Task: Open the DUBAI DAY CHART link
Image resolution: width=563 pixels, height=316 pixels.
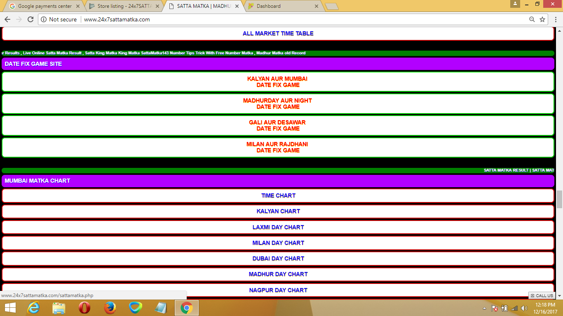Action: [x=278, y=259]
